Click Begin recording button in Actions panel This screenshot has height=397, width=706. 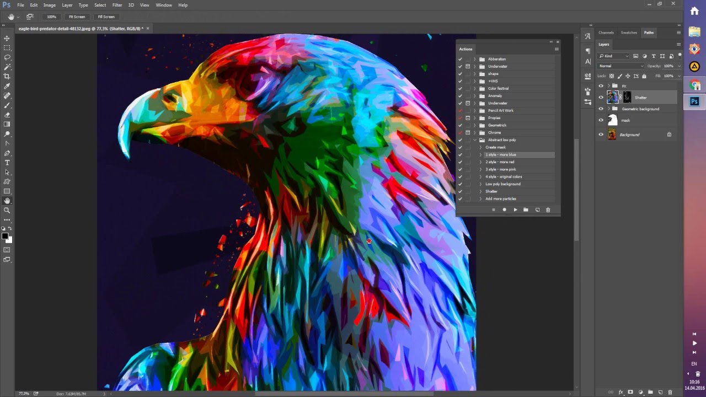[504, 210]
